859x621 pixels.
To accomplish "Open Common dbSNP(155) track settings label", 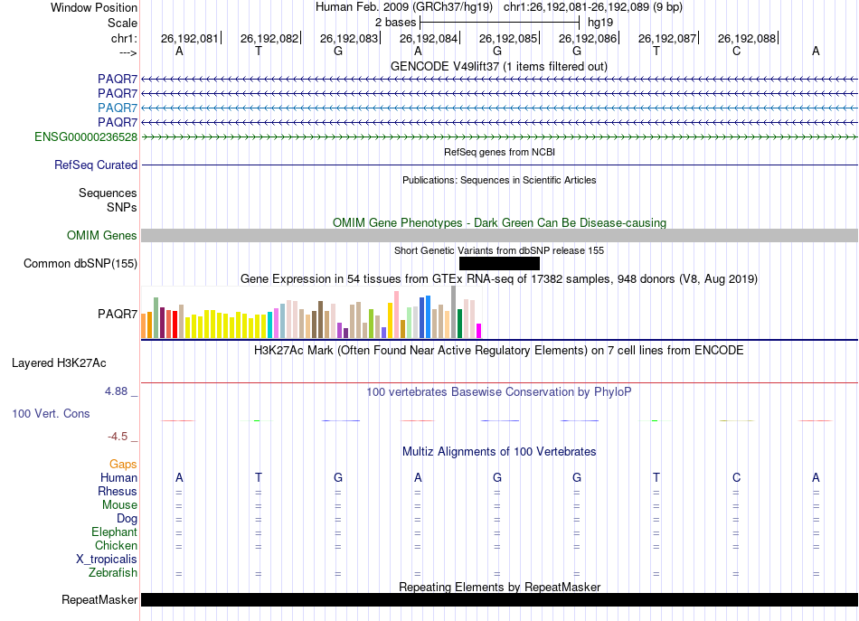I will (x=80, y=263).
